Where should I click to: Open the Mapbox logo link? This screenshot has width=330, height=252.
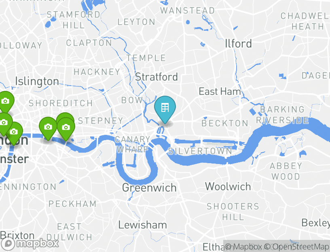click(30, 244)
